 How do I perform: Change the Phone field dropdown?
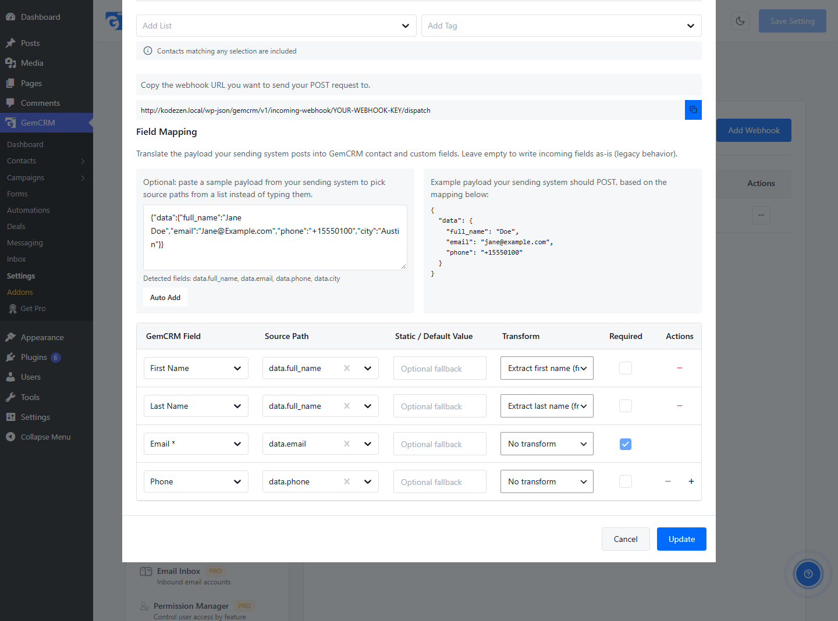click(x=196, y=481)
